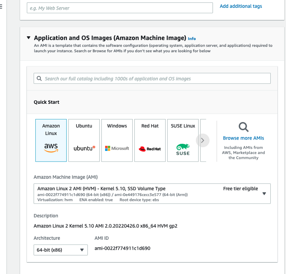Click the Browse more AMIs magnifier icon
286x274 pixels.
[243, 127]
